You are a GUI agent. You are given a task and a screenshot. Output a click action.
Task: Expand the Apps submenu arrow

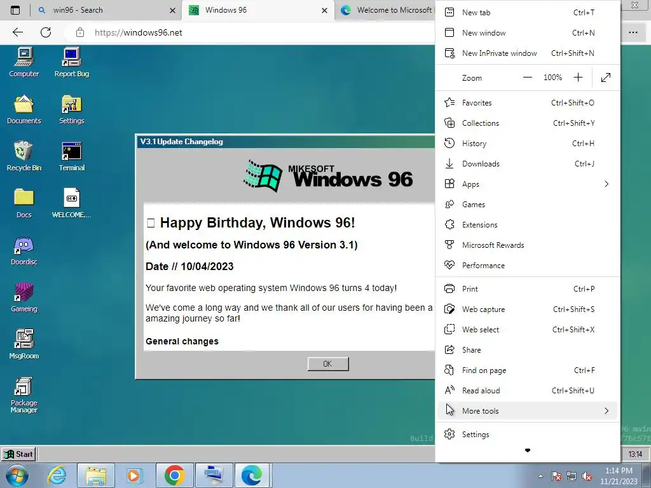tap(606, 184)
